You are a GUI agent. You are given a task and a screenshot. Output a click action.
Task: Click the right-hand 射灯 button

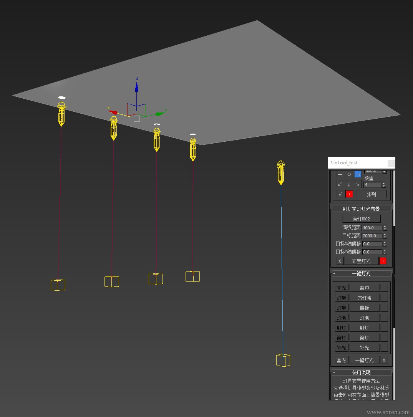click(364, 328)
